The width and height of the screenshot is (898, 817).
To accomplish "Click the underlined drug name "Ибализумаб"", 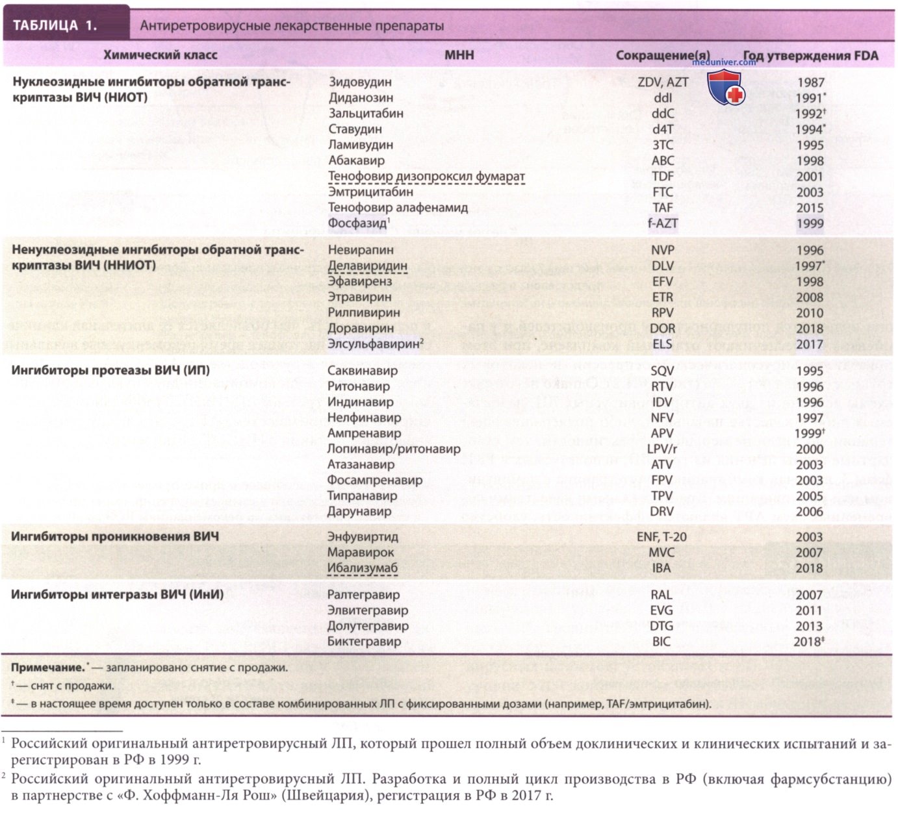I will (363, 569).
